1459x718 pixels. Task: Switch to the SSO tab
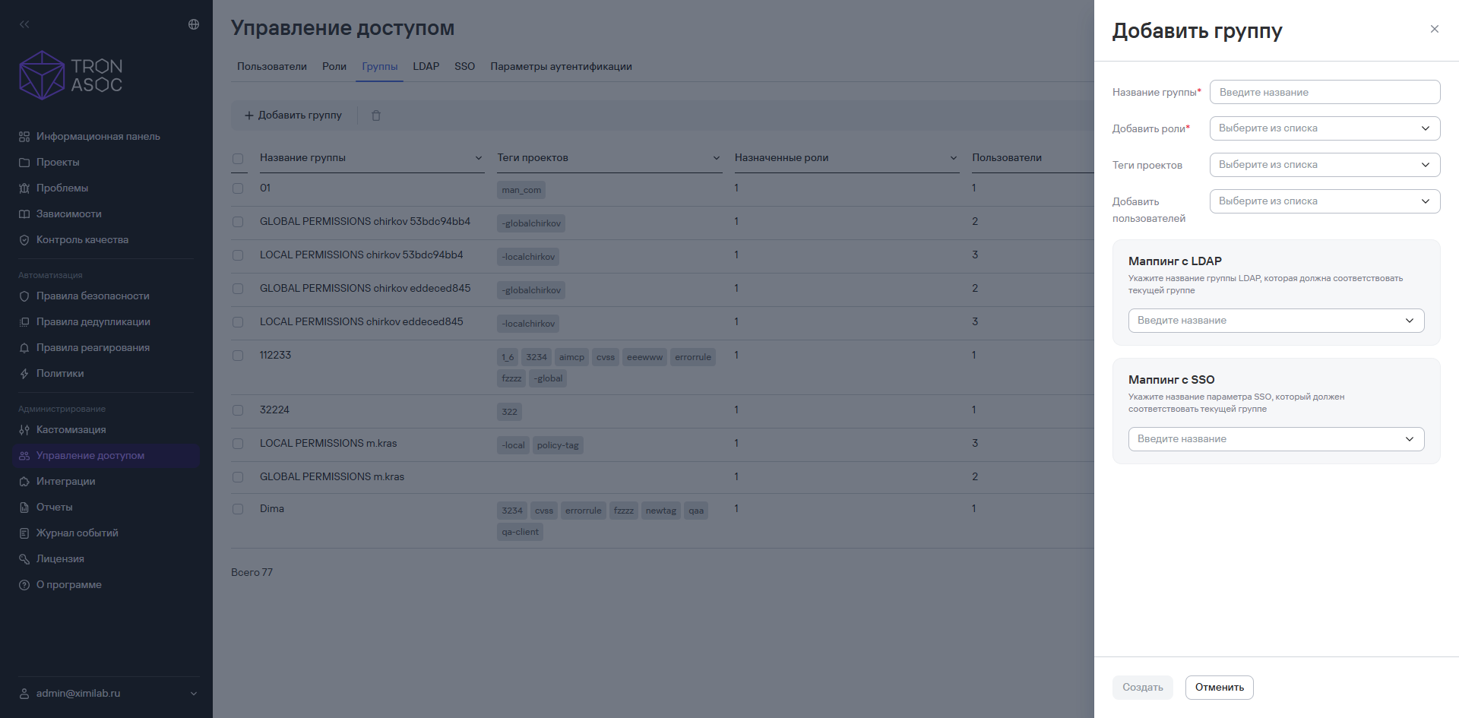coord(465,67)
